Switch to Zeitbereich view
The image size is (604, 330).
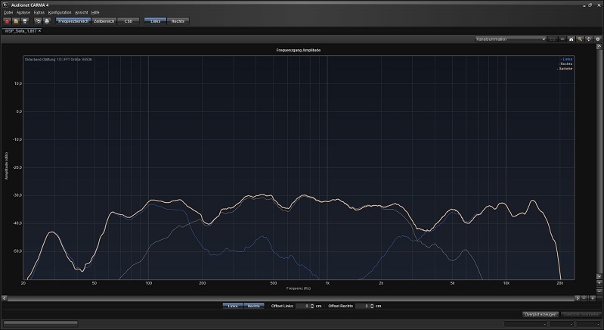tap(104, 21)
